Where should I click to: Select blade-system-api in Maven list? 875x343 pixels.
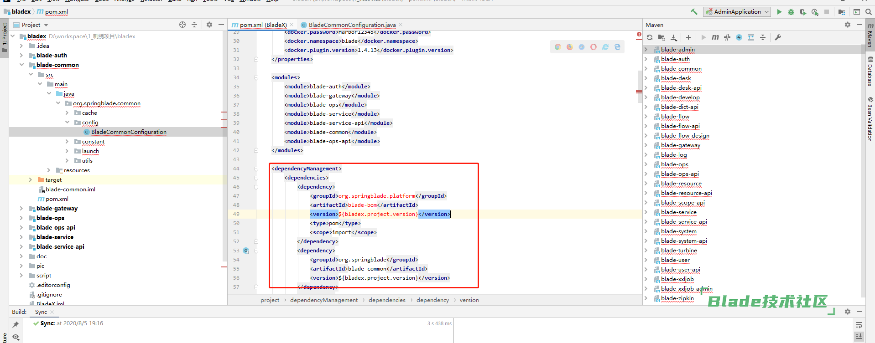point(684,241)
